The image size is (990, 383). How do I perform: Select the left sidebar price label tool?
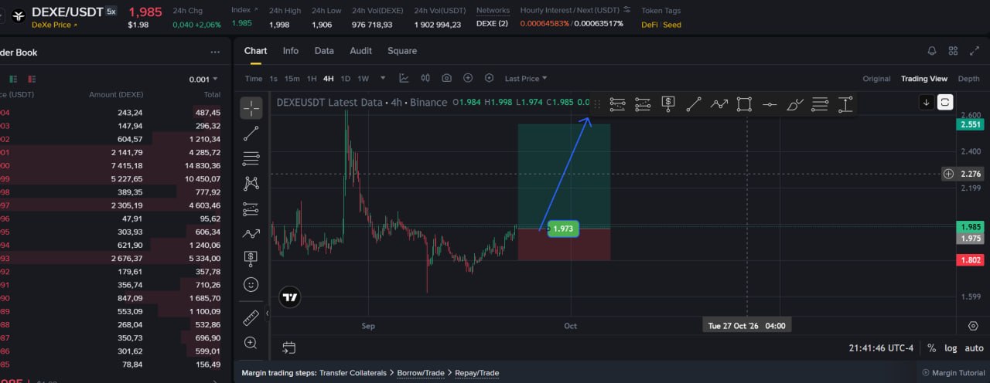pyautogui.click(x=251, y=258)
